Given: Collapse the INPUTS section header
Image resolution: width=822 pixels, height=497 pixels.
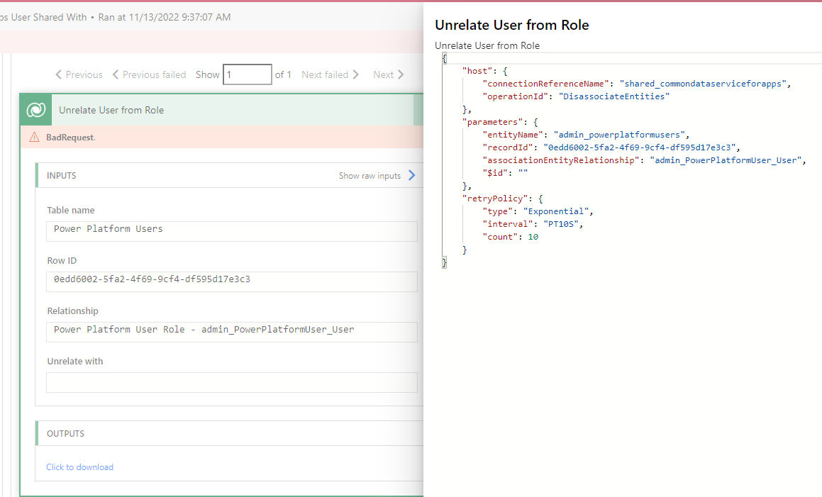Looking at the screenshot, I should point(62,175).
